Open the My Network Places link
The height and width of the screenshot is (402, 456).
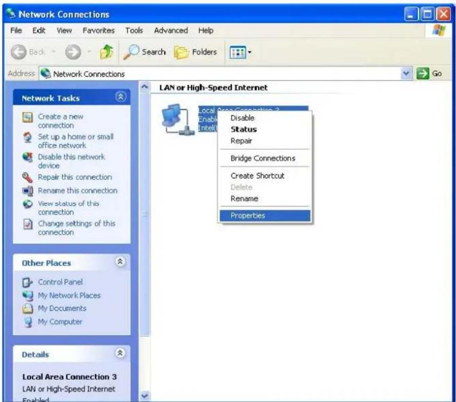69,295
